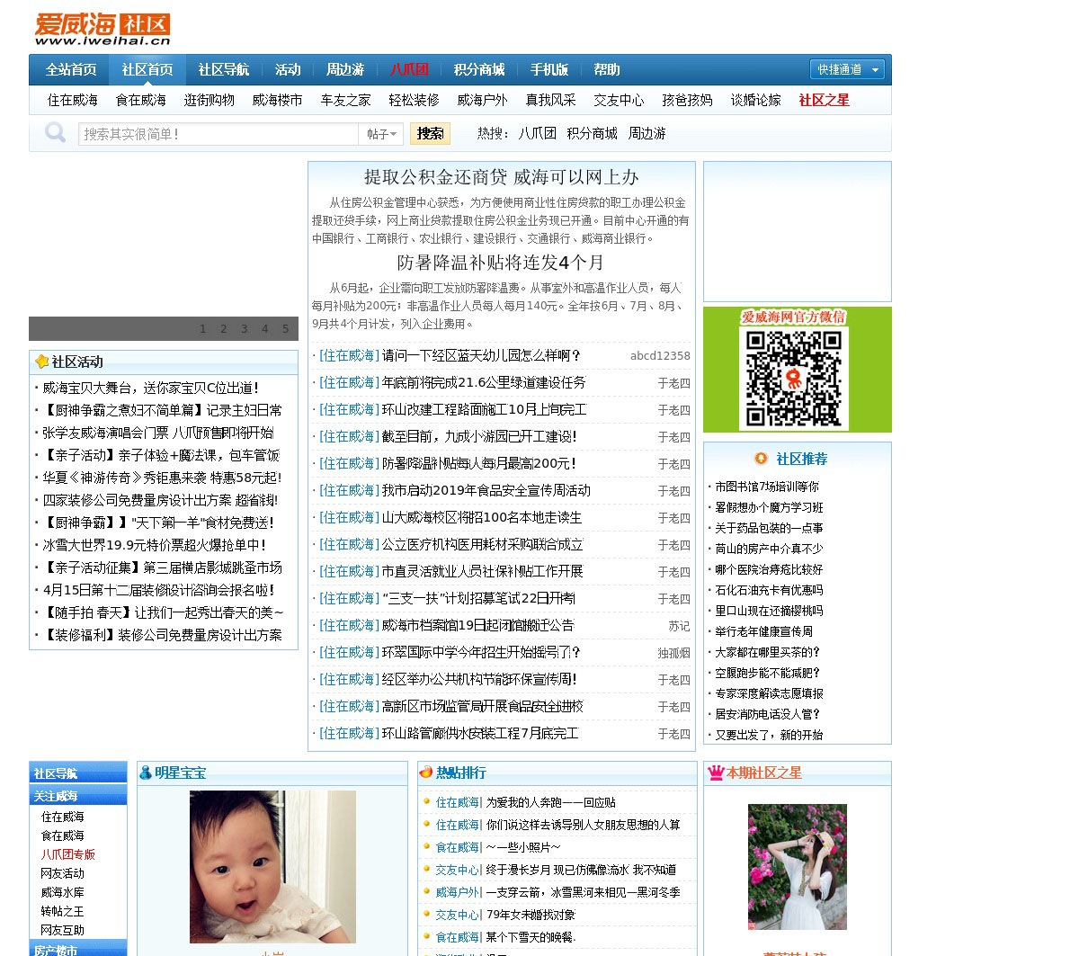Screen dimensions: 1079x956
Task: Open headline 提取公积金还商贷 威海可以网上办
Action: point(501,177)
